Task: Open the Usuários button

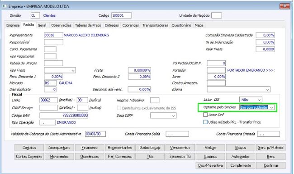Action: tap(210, 156)
